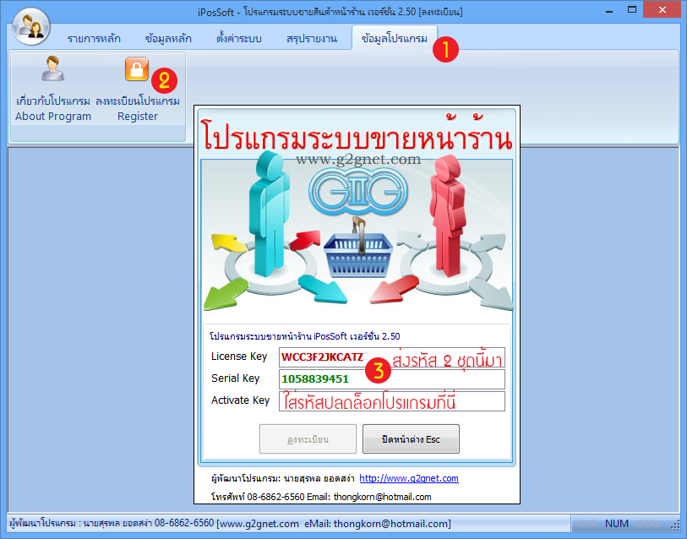This screenshot has width=687, height=539.
Task: Minimize the iPosSoft window
Action: tap(609, 11)
